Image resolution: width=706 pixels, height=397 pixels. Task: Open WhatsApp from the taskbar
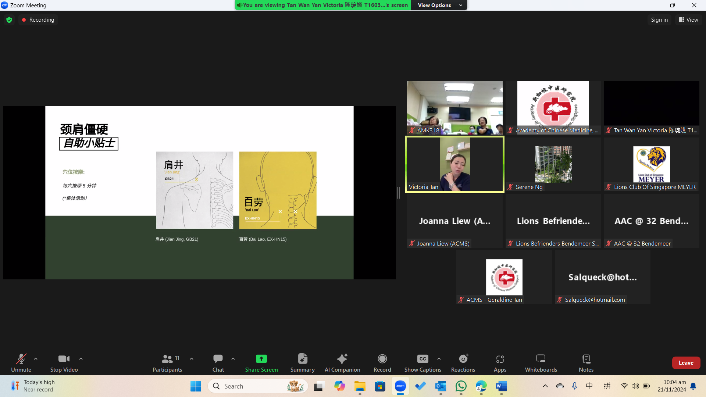click(x=461, y=386)
